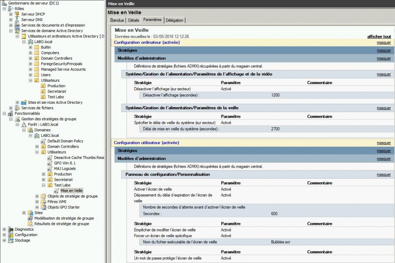The width and height of the screenshot is (395, 263).
Task: Click the MAJ Logiciels GPO icon
Action: (50, 169)
